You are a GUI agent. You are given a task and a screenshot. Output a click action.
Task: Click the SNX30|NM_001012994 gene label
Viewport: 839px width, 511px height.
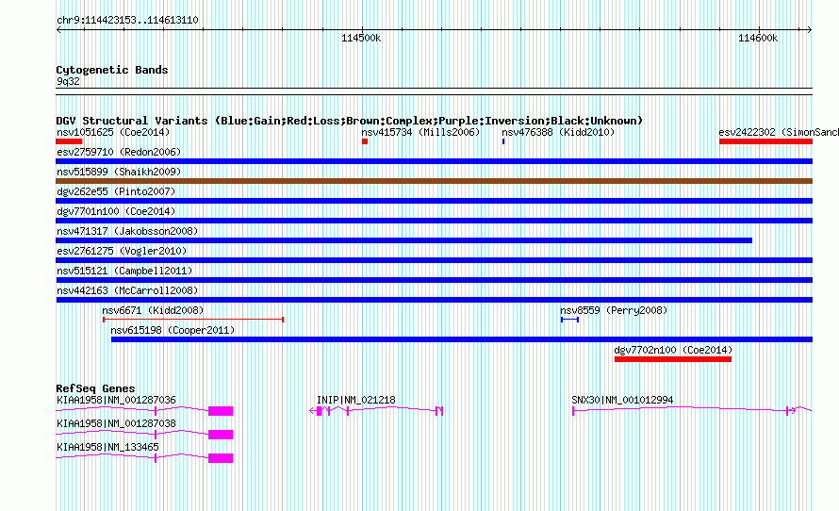pos(622,401)
